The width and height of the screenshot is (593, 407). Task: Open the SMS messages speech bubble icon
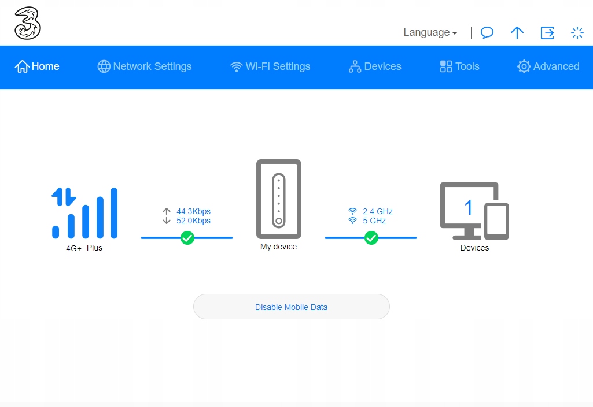tap(487, 33)
